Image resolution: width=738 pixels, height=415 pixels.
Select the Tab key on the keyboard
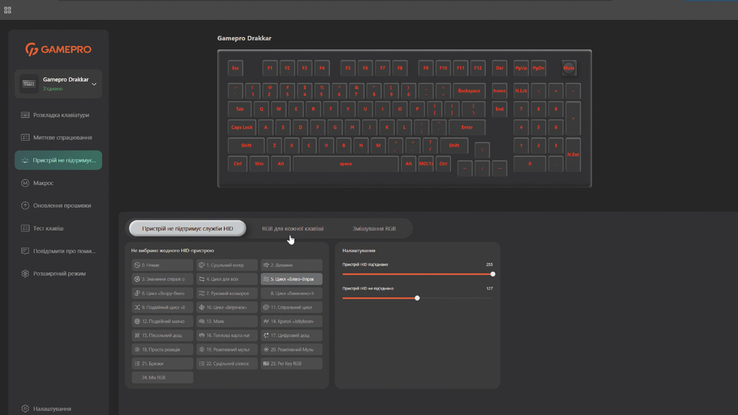coord(239,109)
